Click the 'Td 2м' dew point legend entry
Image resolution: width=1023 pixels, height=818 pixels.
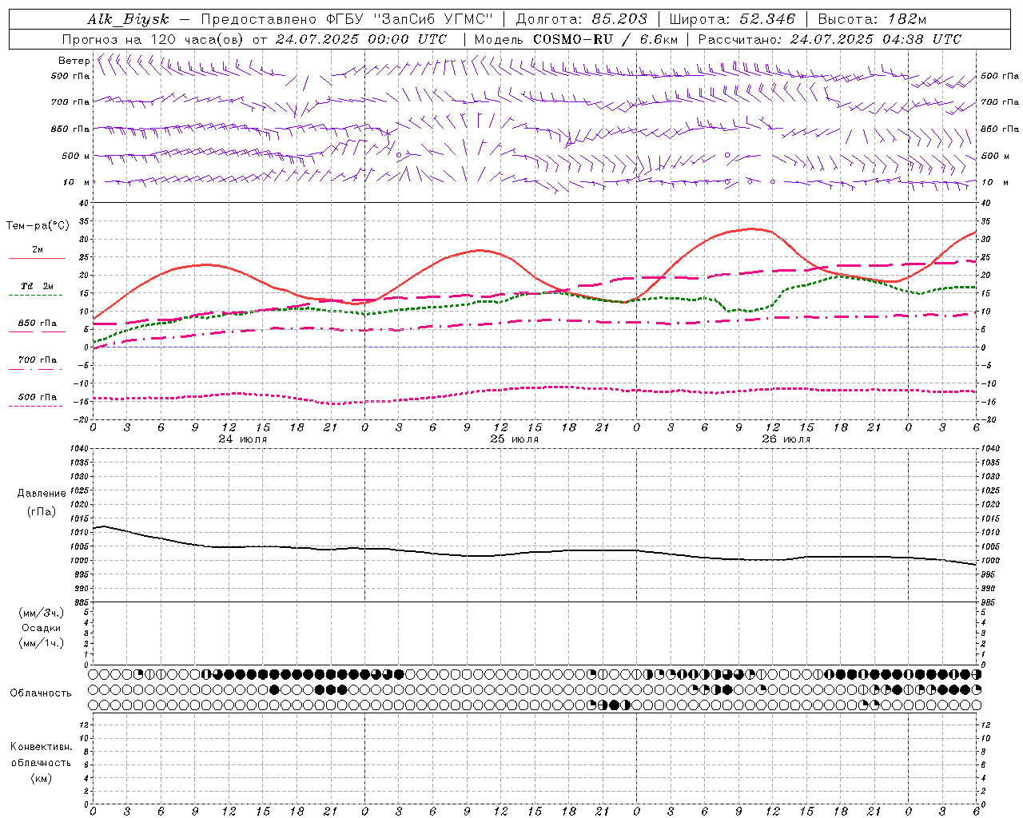(x=38, y=286)
